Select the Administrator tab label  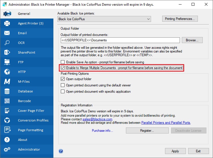29,149
